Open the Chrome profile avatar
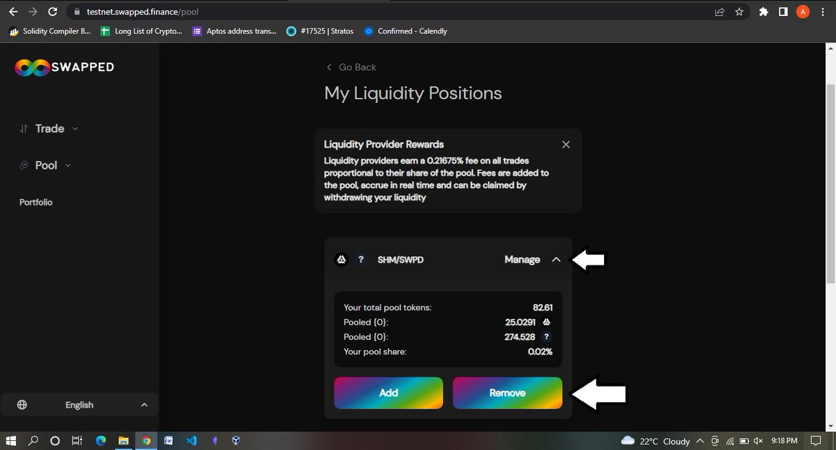Viewport: 836px width, 450px height. click(x=803, y=12)
